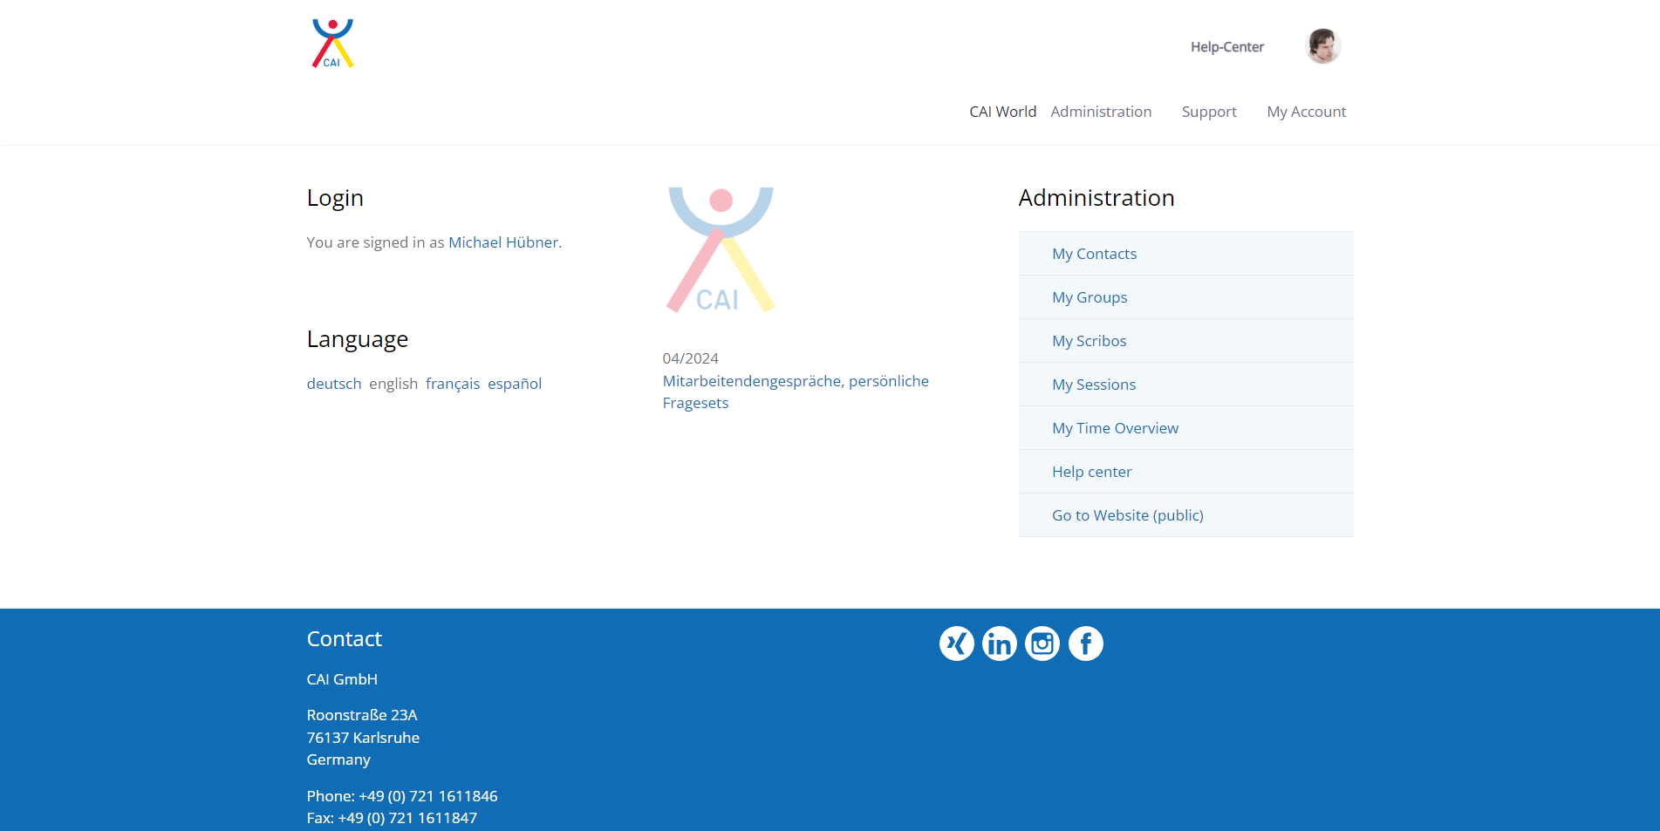
Task: Switch language to english
Action: pyautogui.click(x=393, y=384)
